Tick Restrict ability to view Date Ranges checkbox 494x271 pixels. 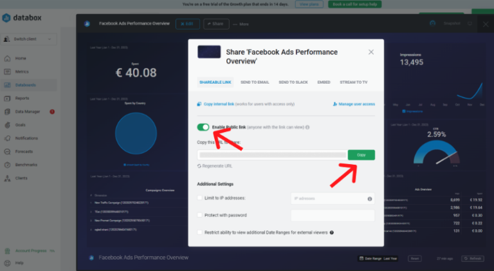click(201, 232)
